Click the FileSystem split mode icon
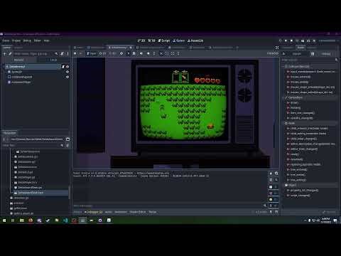 pos(67,139)
